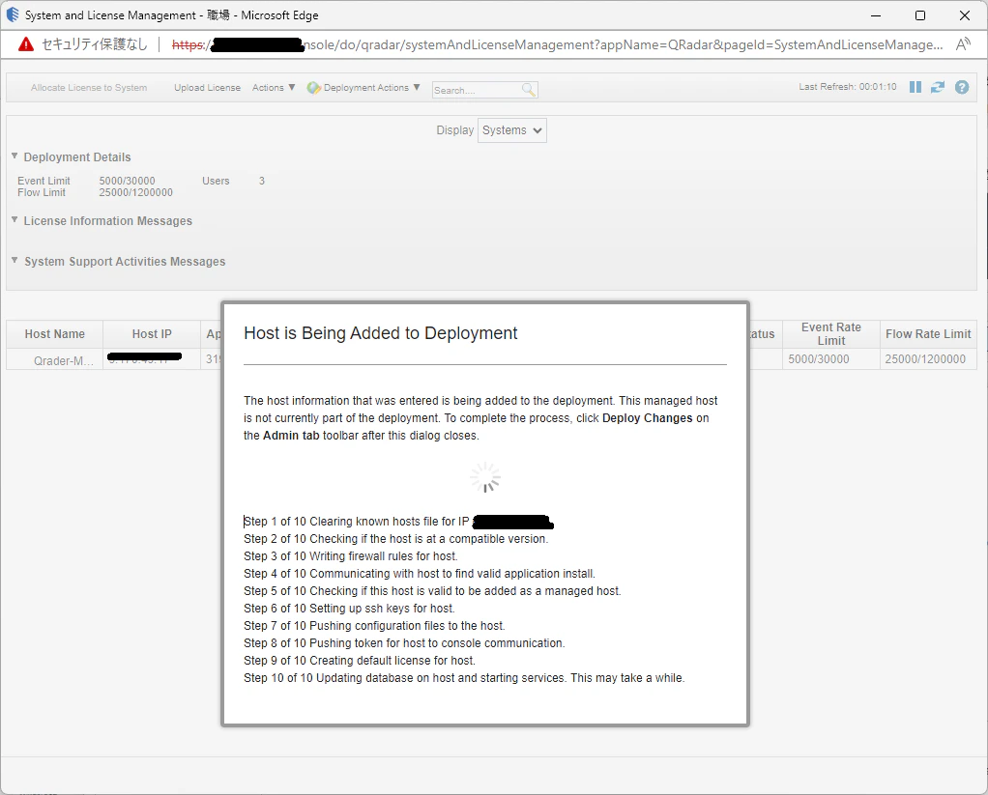The height and width of the screenshot is (795, 988).
Task: Click Event Rate Limit column header
Action: tap(831, 334)
